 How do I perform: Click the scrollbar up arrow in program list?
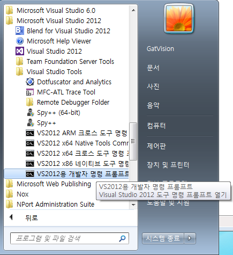pos(133,10)
